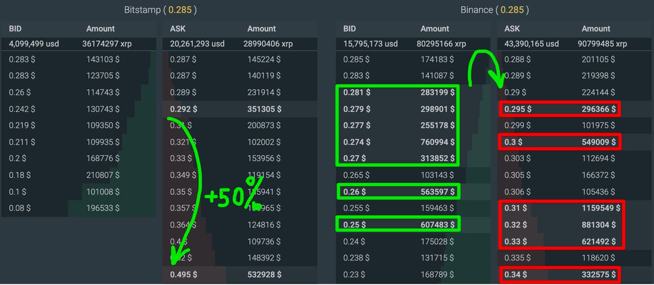The width and height of the screenshot is (654, 285).
Task: Select the 0.277 $ bid price
Action: 357,125
